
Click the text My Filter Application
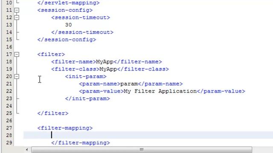coord(160,91)
